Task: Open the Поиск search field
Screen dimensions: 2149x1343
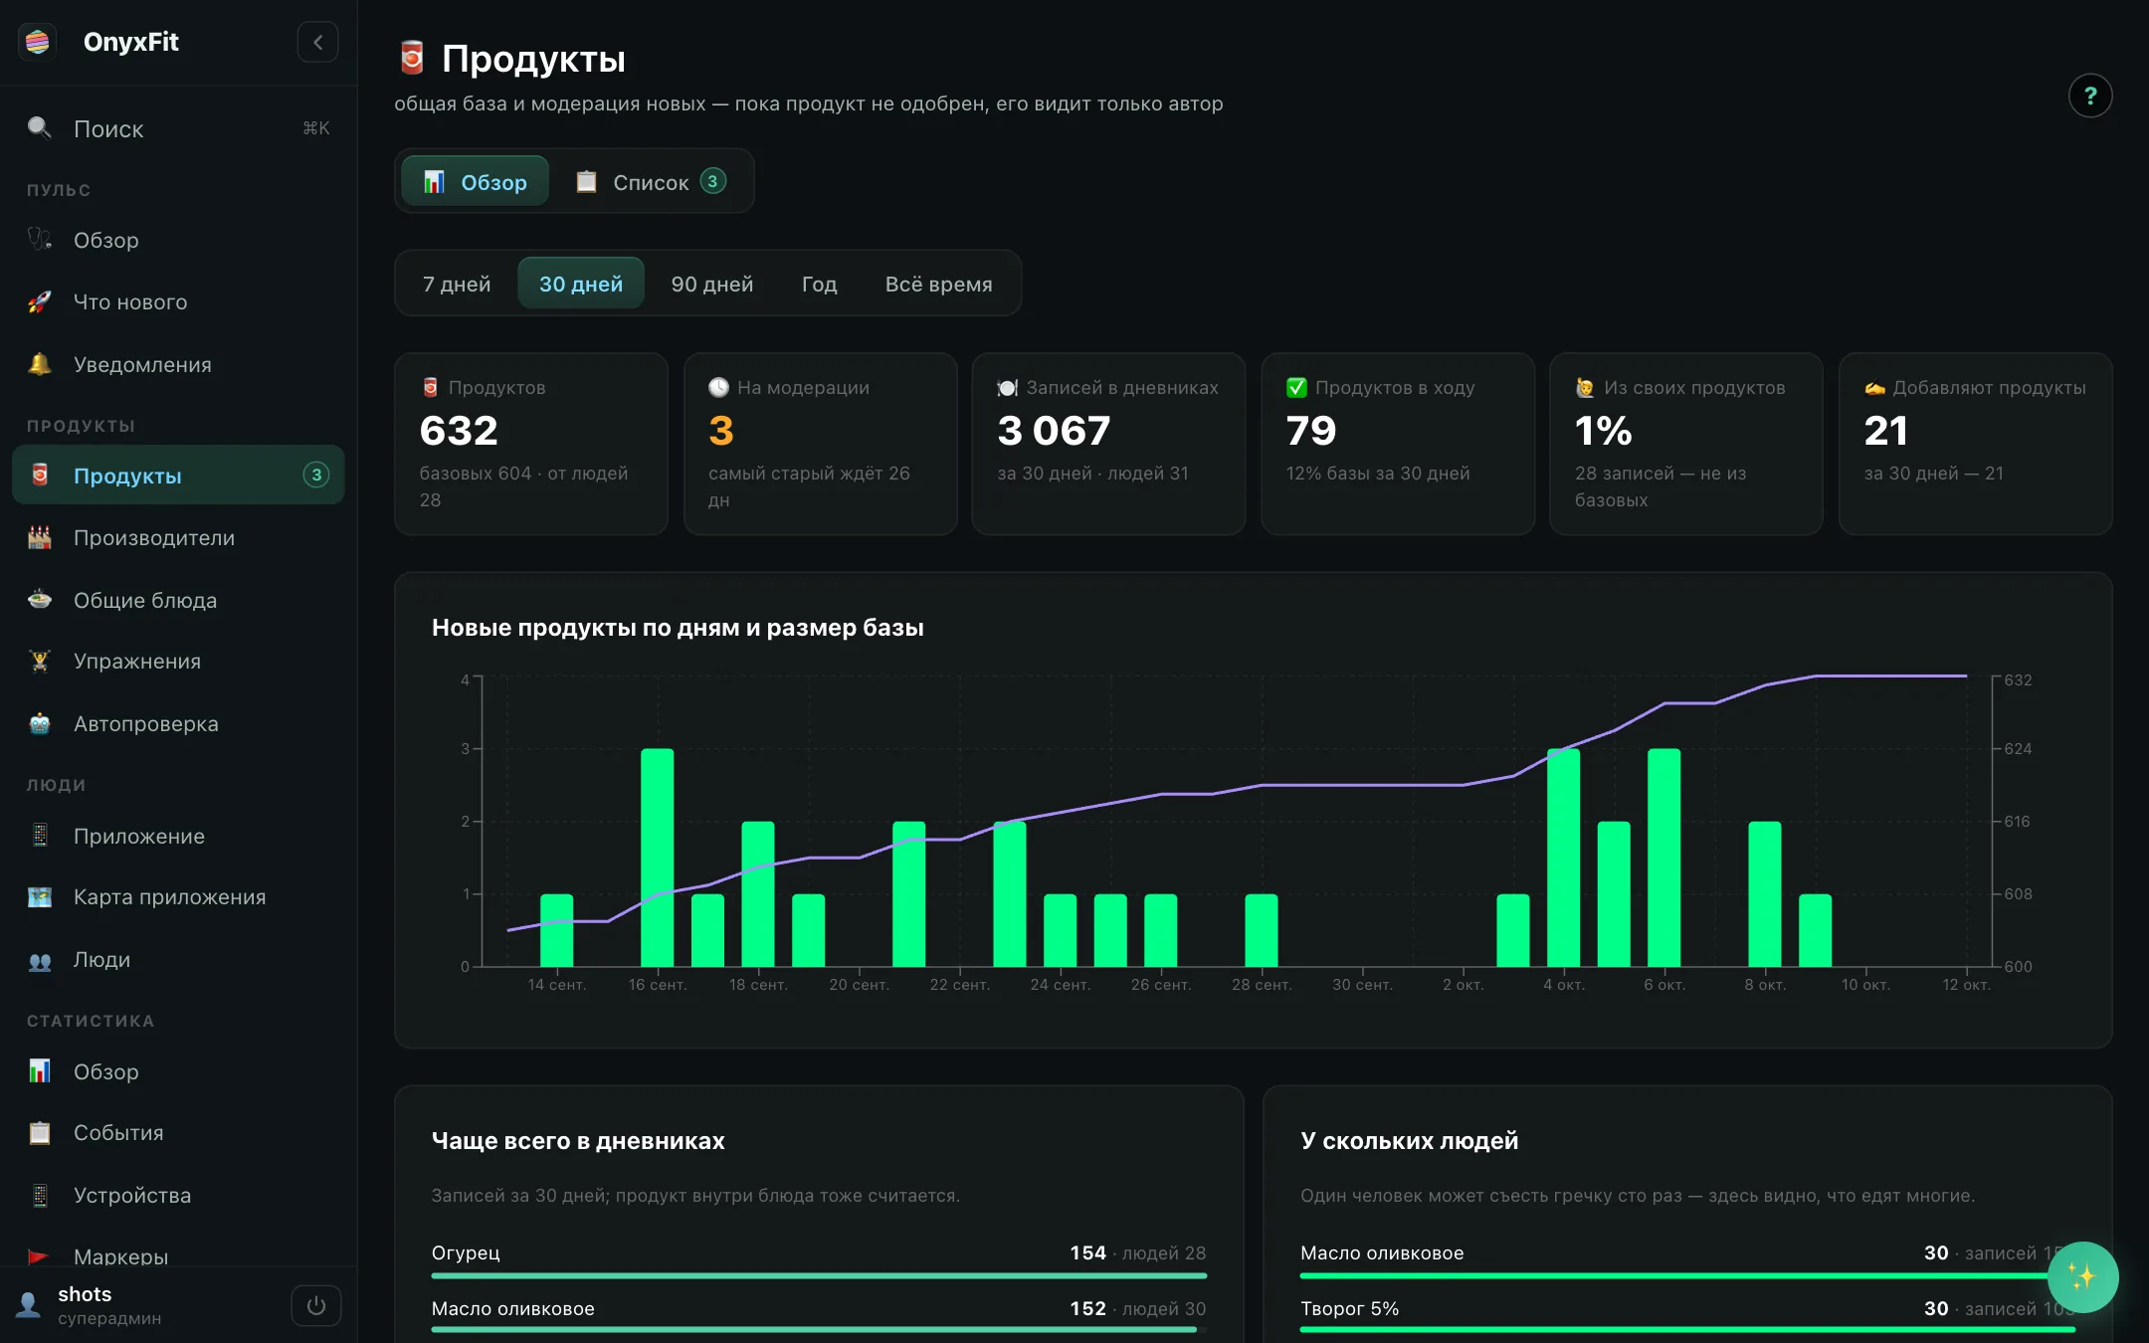Action: pyautogui.click(x=179, y=128)
